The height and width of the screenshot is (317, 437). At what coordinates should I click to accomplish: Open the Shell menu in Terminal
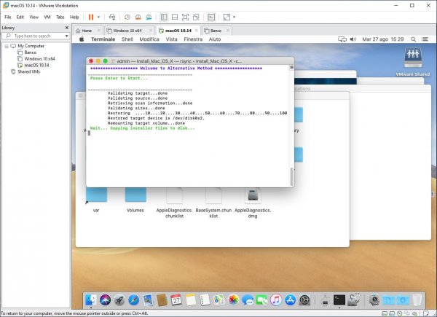pos(126,39)
